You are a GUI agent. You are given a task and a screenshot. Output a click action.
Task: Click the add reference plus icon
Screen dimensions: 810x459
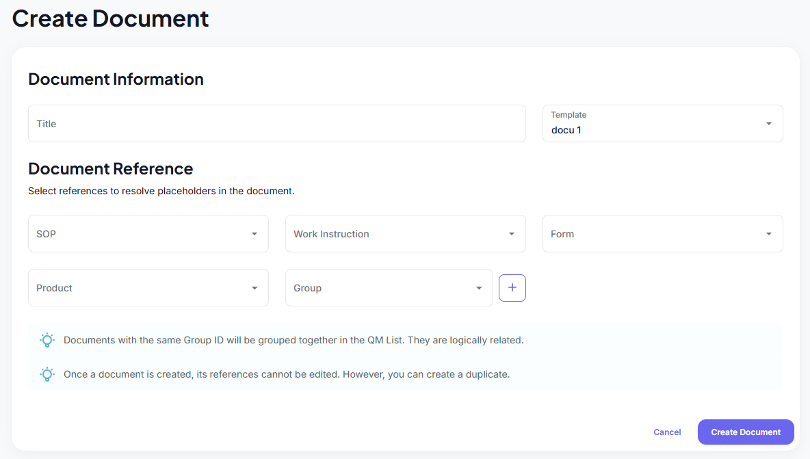[512, 287]
